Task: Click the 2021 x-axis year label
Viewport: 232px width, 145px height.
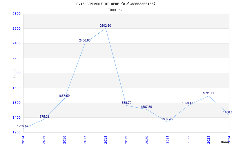Action: (x=167, y=140)
